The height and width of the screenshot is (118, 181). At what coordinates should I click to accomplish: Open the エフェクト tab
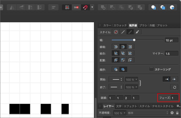131,106
